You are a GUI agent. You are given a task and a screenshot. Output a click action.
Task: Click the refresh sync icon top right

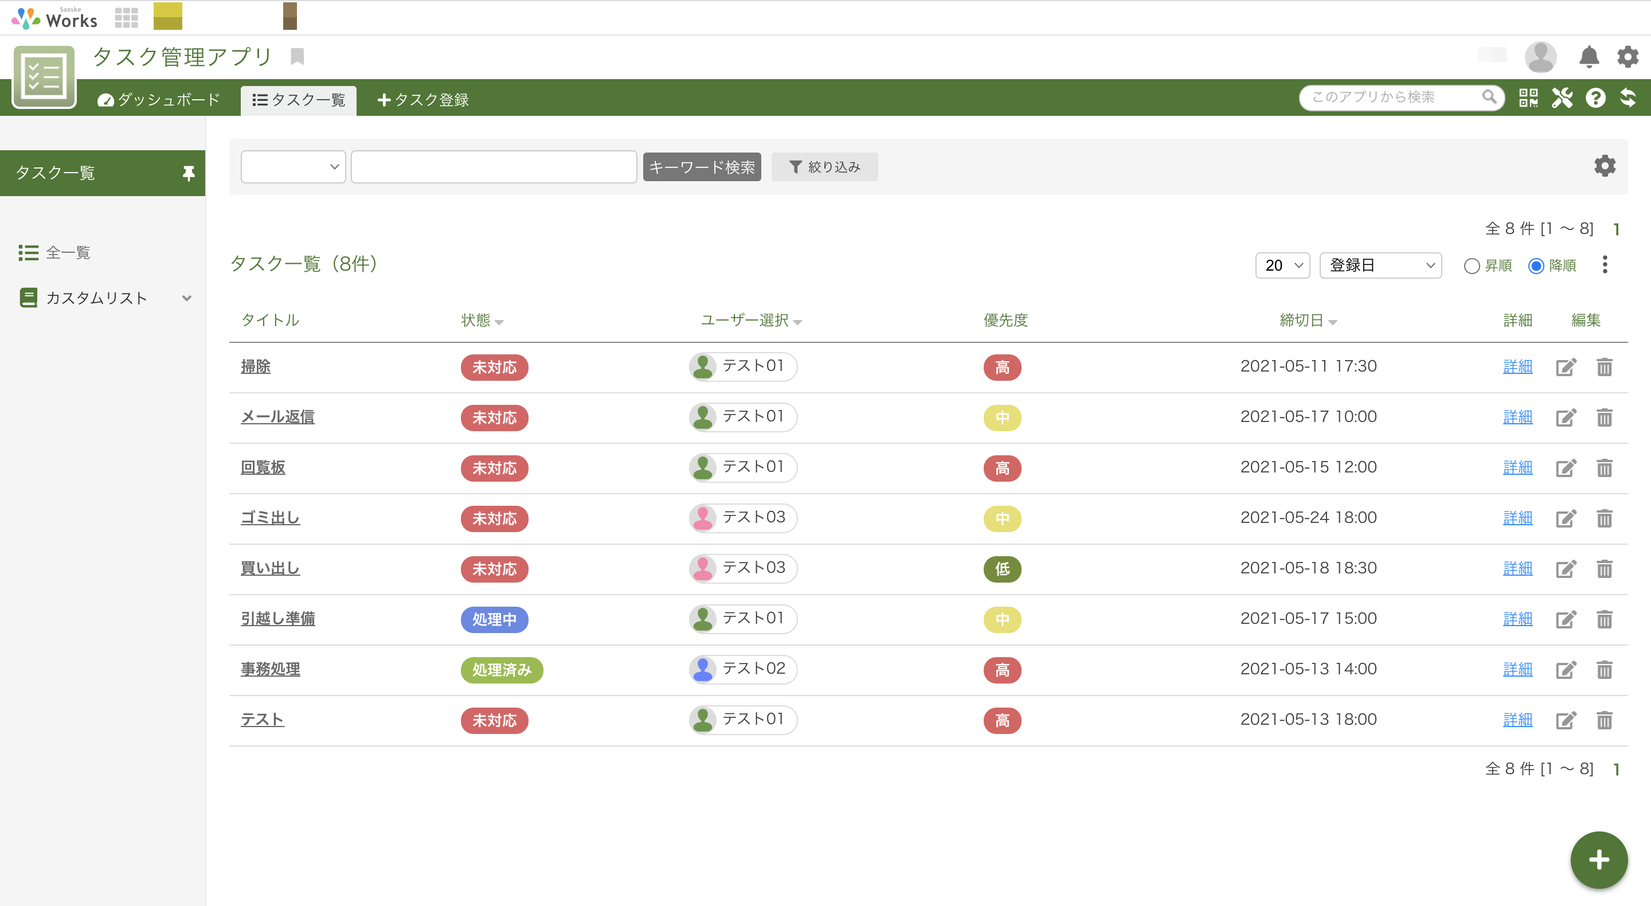pyautogui.click(x=1629, y=97)
